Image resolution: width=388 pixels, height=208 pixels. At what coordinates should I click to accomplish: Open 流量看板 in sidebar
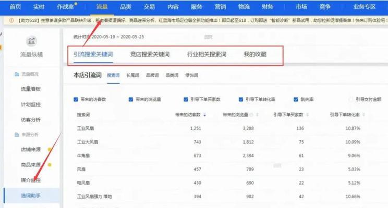click(31, 89)
